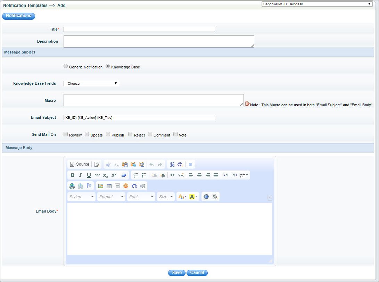Select the Knowledge Base radio button
This screenshot has height=282, width=379.
[x=108, y=66]
